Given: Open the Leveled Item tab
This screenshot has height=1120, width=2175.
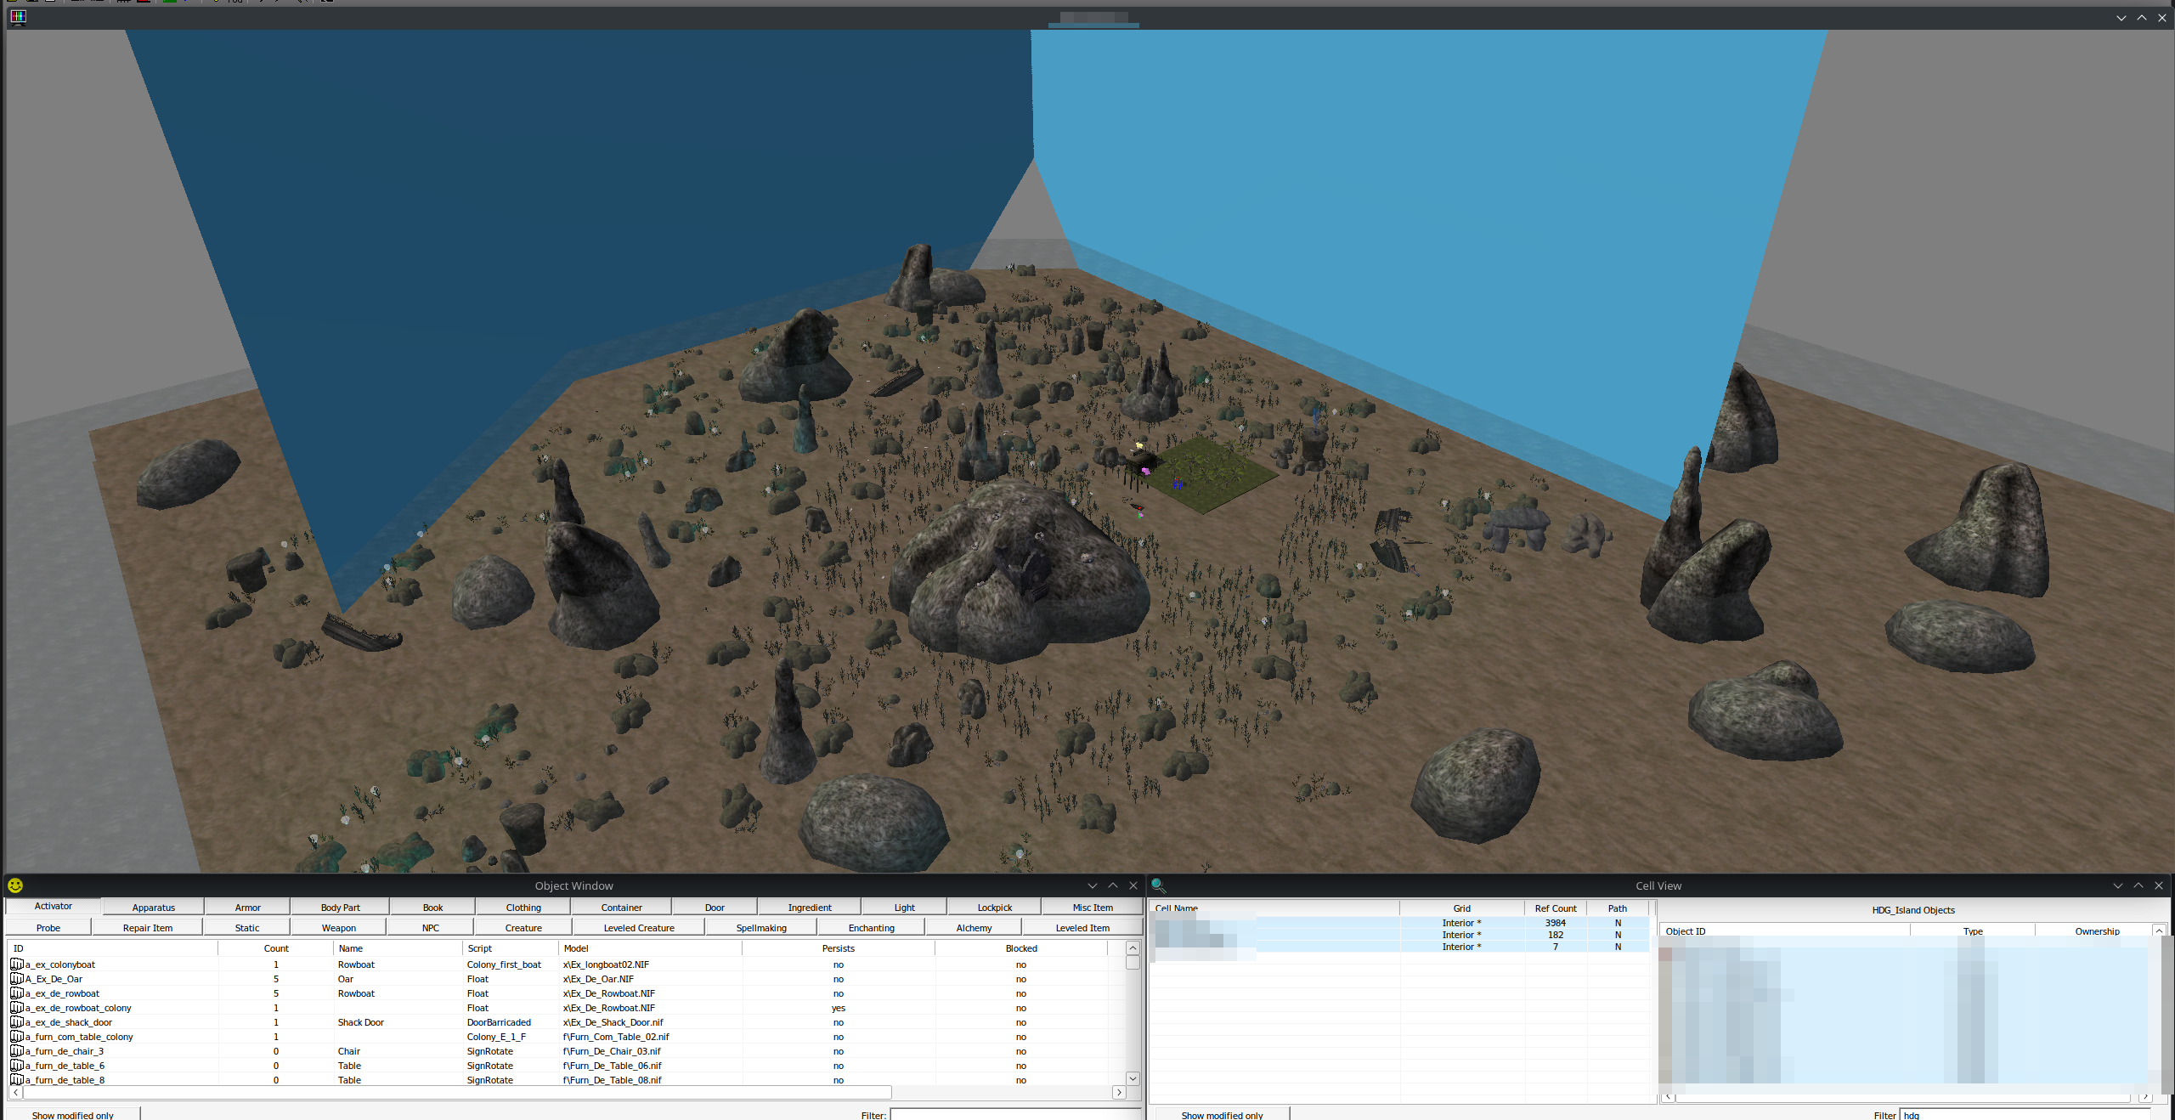Looking at the screenshot, I should [1082, 928].
